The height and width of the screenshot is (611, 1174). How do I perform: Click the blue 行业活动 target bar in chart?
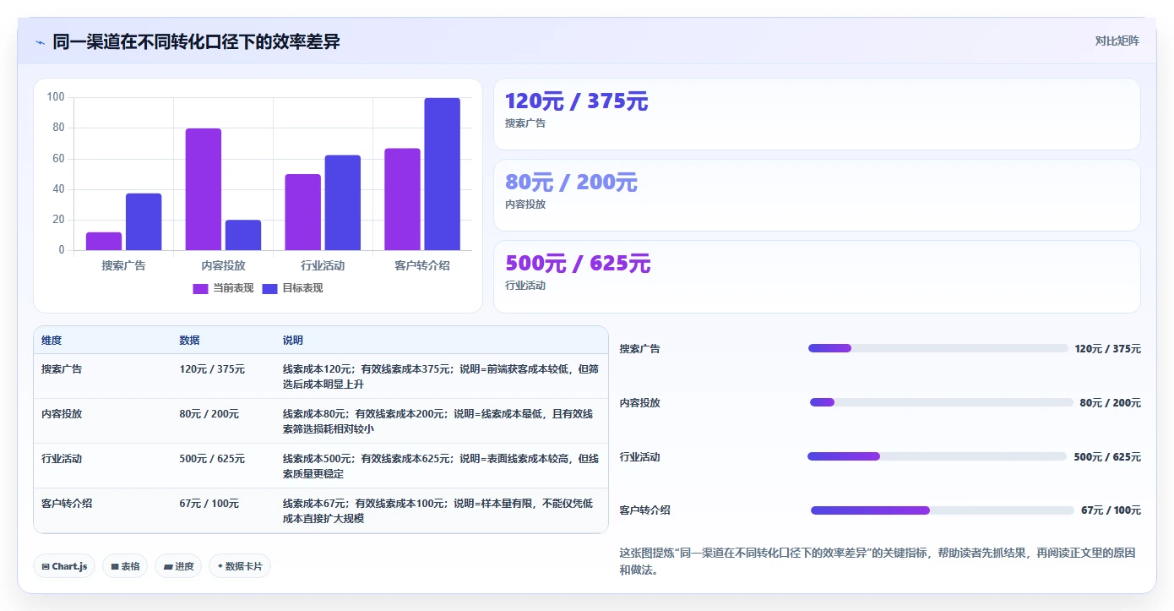click(343, 203)
